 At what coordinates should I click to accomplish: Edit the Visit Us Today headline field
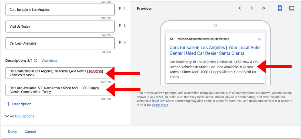coord(60,26)
